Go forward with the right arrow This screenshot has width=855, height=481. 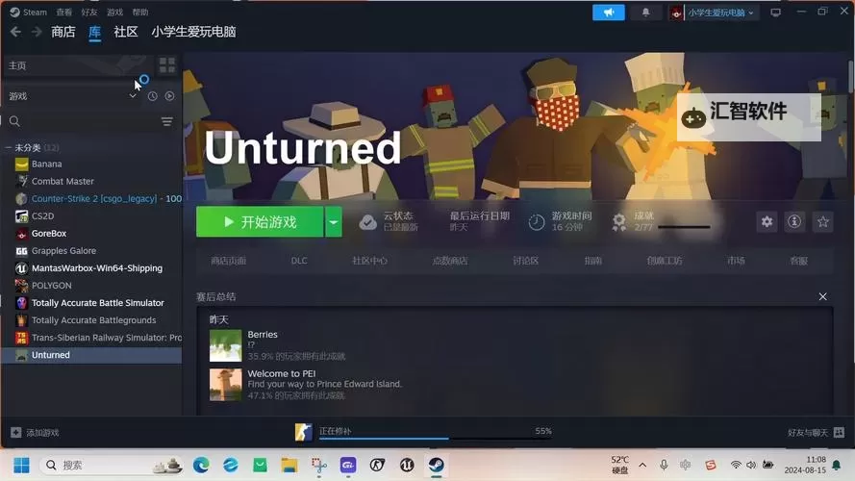[37, 32]
